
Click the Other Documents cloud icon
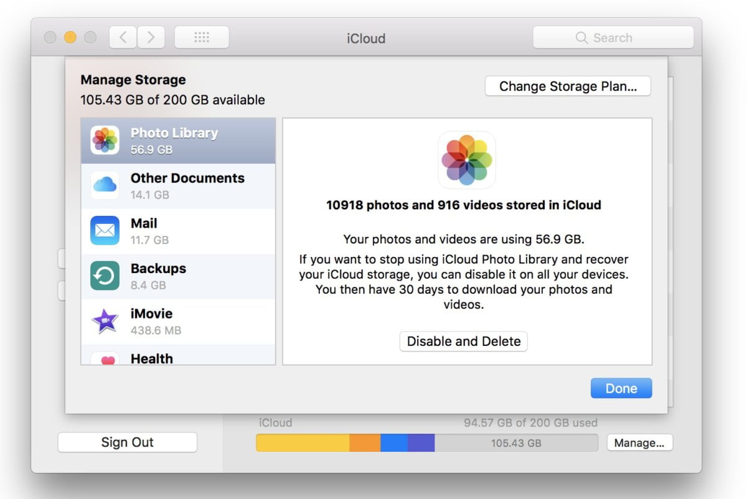click(x=105, y=185)
